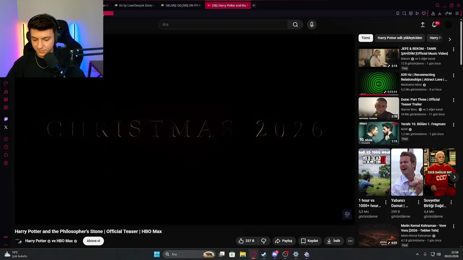Open the sidebar three-dots more menu
Screen dimensions: 463x260
[6, 244]
